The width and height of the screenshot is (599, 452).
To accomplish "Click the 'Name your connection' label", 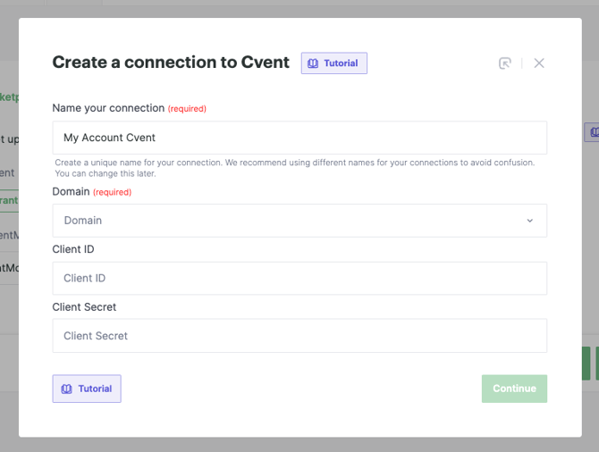I will [x=108, y=108].
